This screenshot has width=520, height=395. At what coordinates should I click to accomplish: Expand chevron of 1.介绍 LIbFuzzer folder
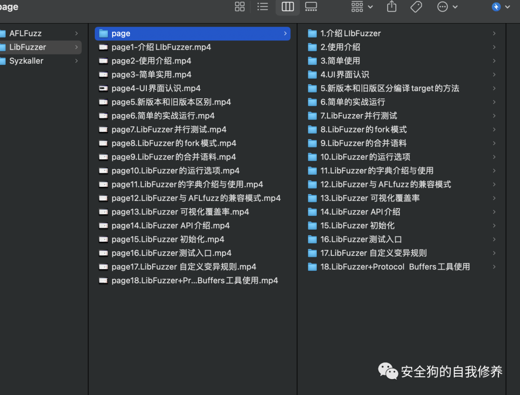pyautogui.click(x=494, y=34)
